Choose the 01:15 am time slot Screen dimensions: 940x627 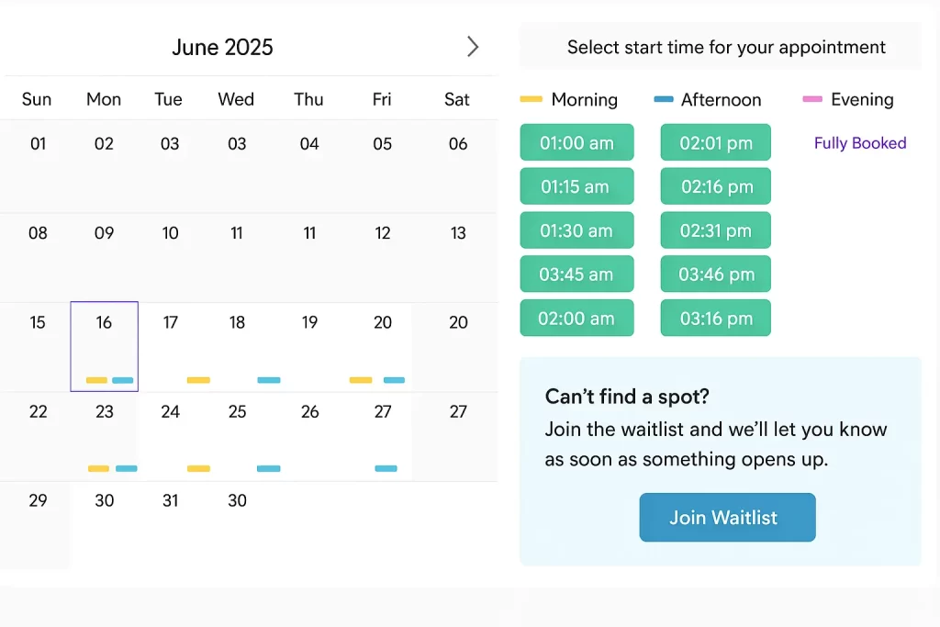click(576, 186)
